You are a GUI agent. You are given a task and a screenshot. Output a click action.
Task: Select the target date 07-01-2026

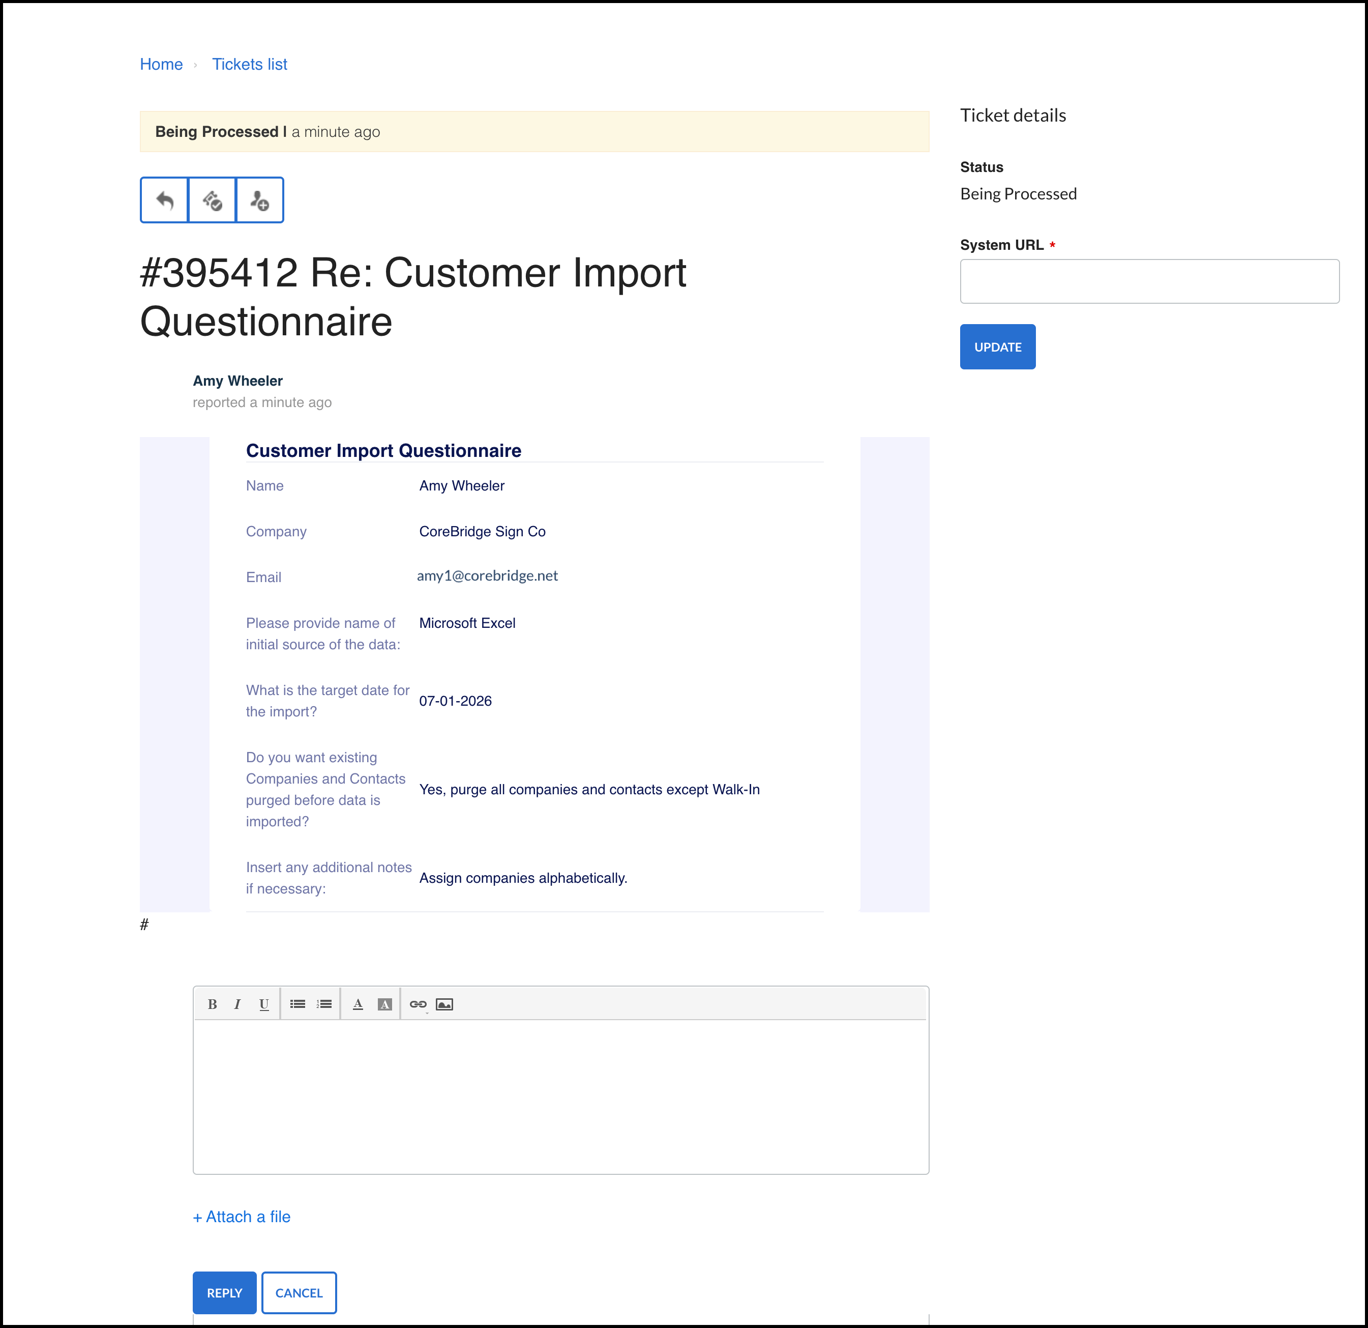coord(456,701)
